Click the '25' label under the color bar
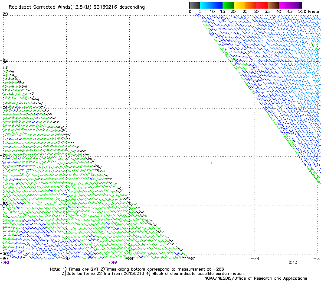Image resolution: width=321 pixels, height=281 pixels. click(x=245, y=12)
